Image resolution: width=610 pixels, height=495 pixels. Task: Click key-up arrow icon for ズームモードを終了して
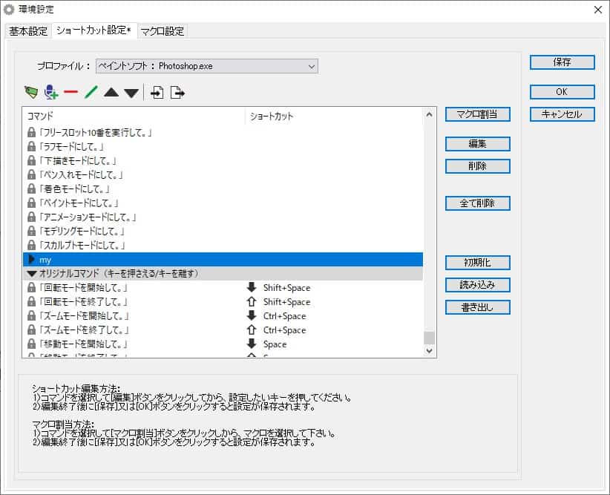[252, 330]
